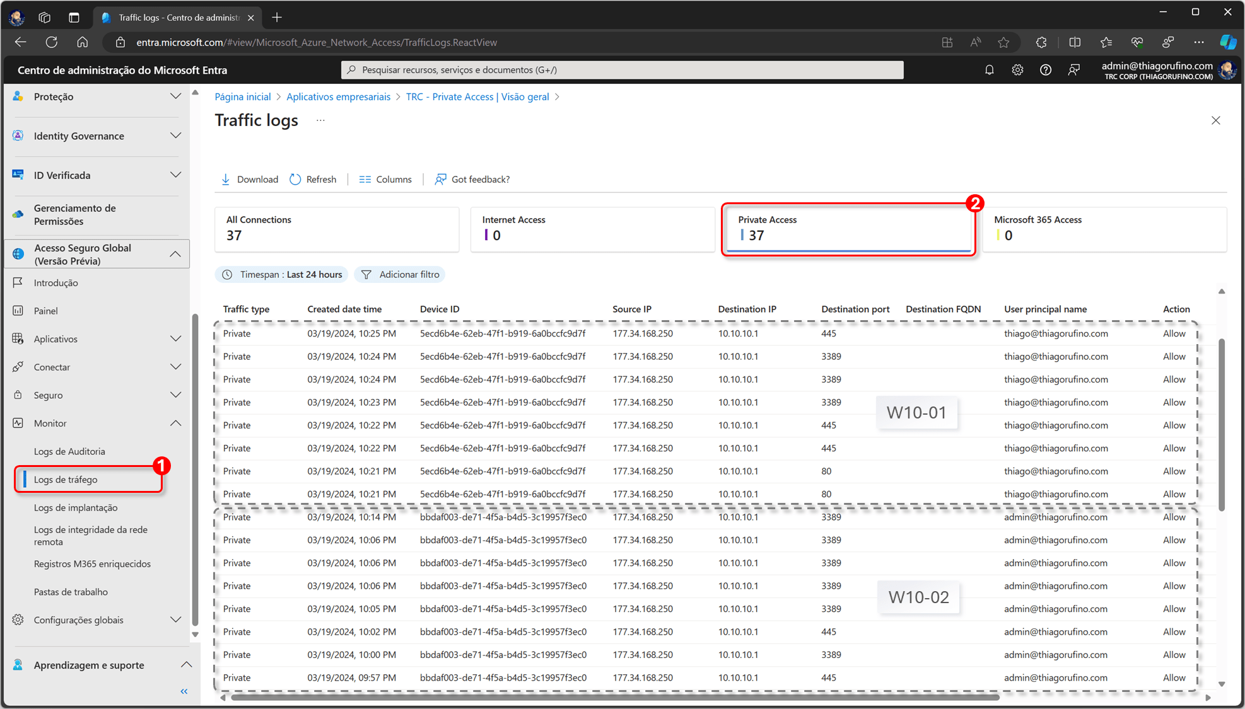Click the search resources field
This screenshot has width=1245, height=709.
pyautogui.click(x=622, y=70)
